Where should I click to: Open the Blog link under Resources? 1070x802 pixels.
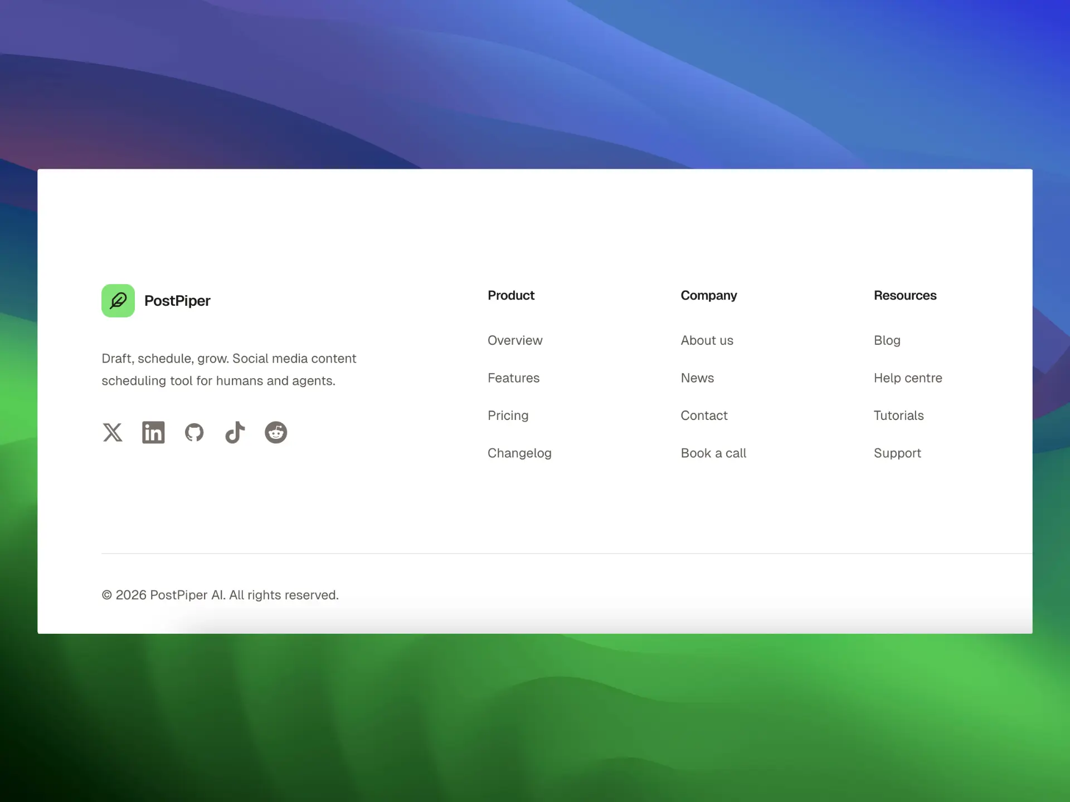click(887, 340)
